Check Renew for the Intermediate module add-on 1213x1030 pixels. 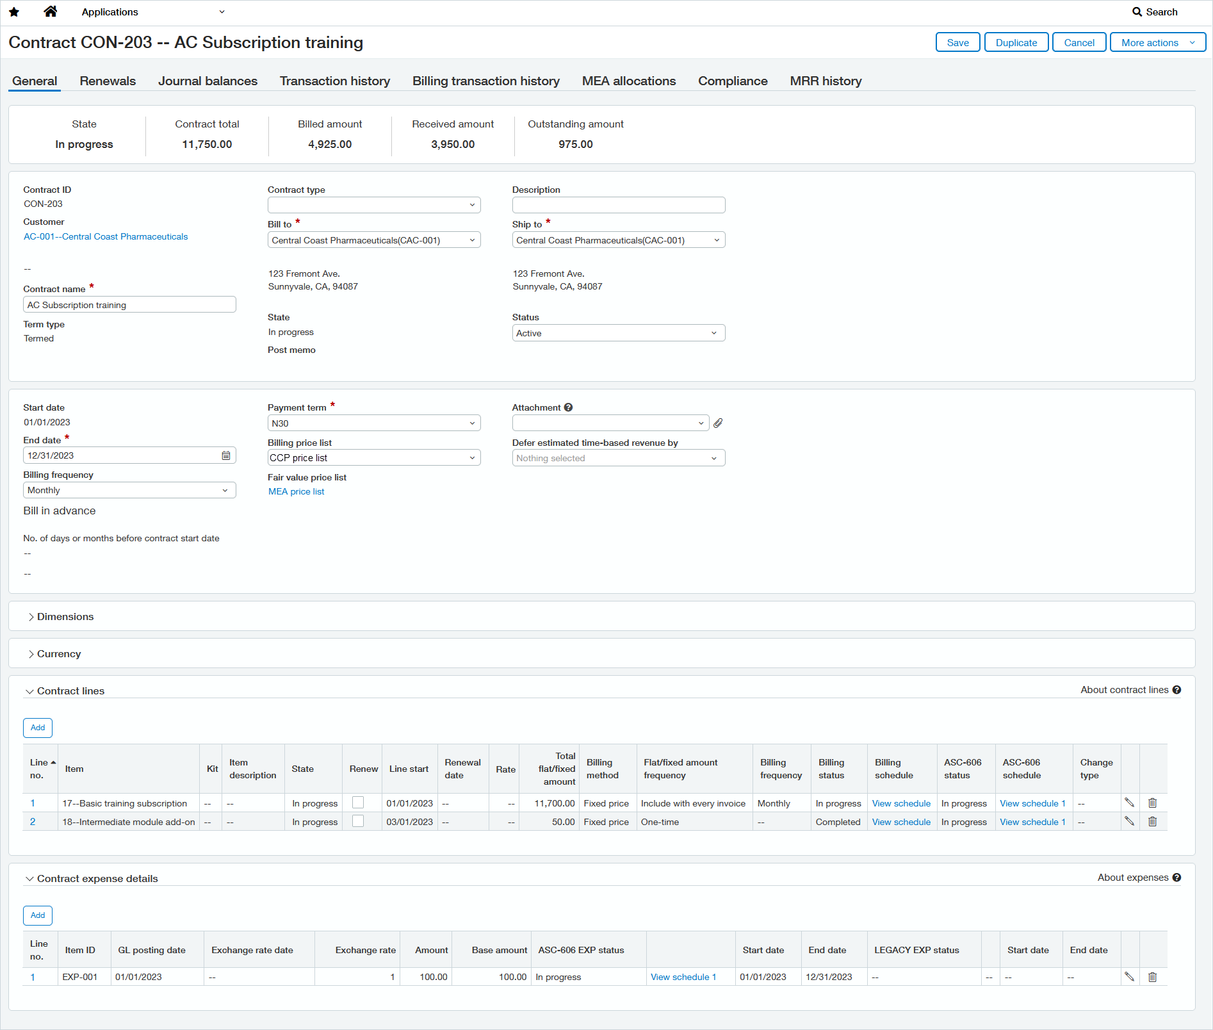pos(358,821)
